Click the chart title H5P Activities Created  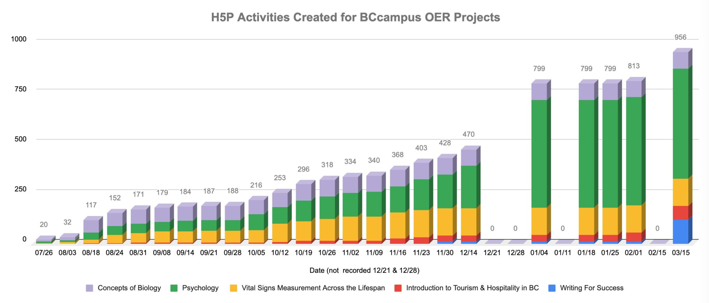coord(355,17)
